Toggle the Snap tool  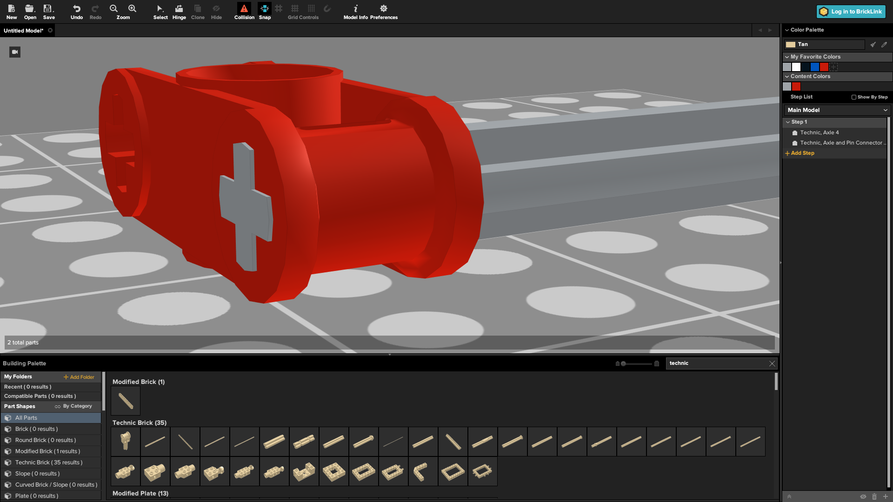coord(265,9)
